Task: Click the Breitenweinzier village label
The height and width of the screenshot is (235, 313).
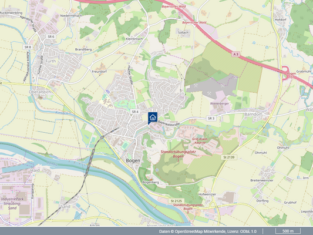Action: [262, 180]
